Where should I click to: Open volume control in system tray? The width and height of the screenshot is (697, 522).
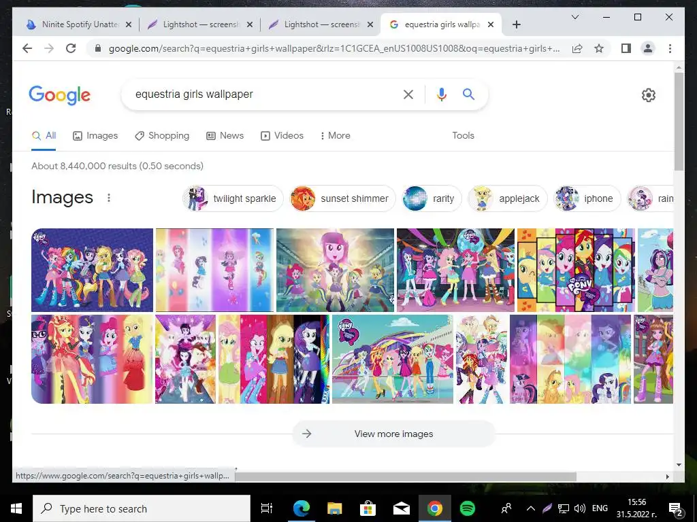580,508
